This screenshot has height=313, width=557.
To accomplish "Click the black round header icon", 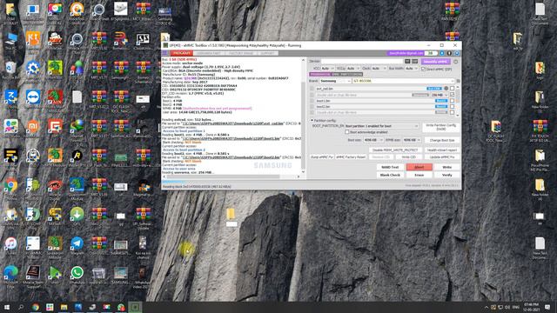I will [449, 53].
